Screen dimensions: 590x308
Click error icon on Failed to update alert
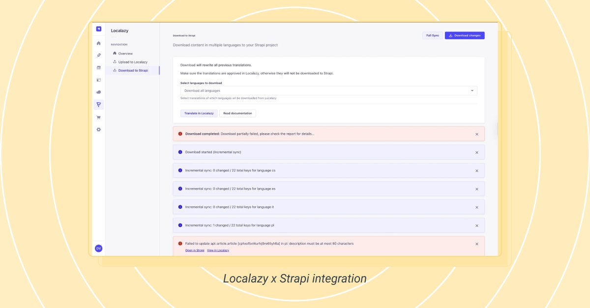(180, 244)
